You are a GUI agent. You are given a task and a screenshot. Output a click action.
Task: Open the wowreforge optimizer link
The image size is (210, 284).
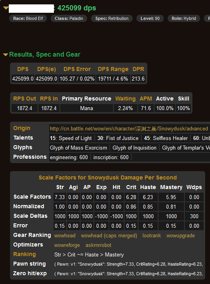click(67, 245)
